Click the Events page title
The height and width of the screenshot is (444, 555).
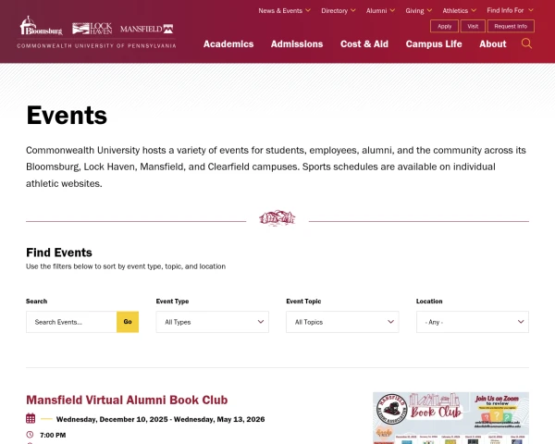click(67, 115)
